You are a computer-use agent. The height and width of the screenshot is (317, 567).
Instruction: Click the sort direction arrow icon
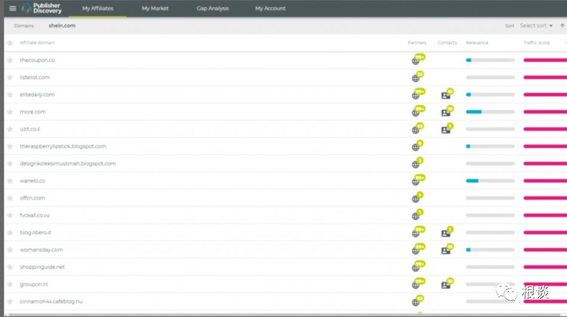(562, 26)
